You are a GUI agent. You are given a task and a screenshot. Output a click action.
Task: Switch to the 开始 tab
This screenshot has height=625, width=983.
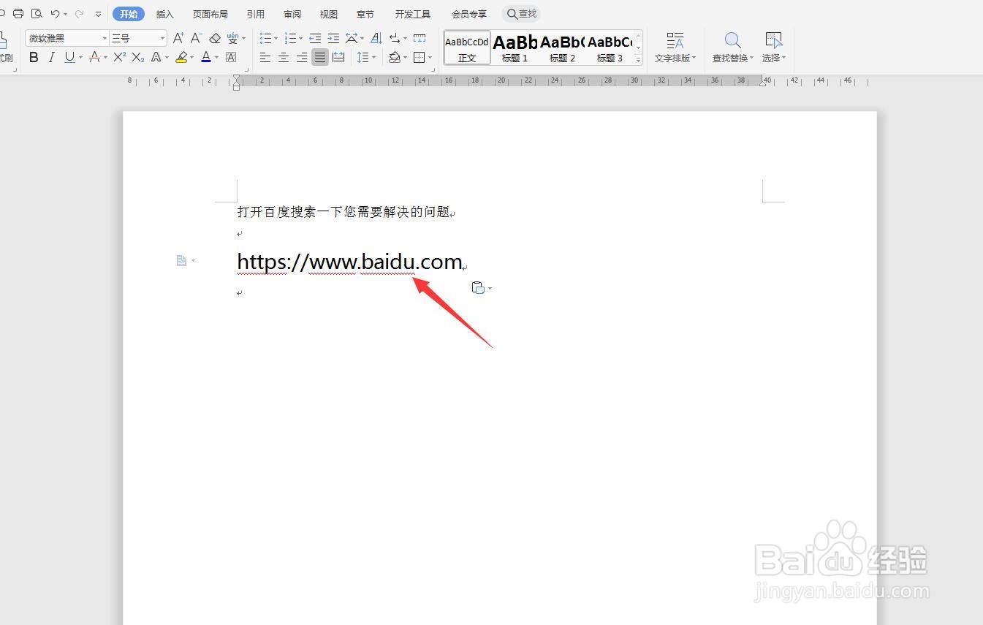point(129,14)
